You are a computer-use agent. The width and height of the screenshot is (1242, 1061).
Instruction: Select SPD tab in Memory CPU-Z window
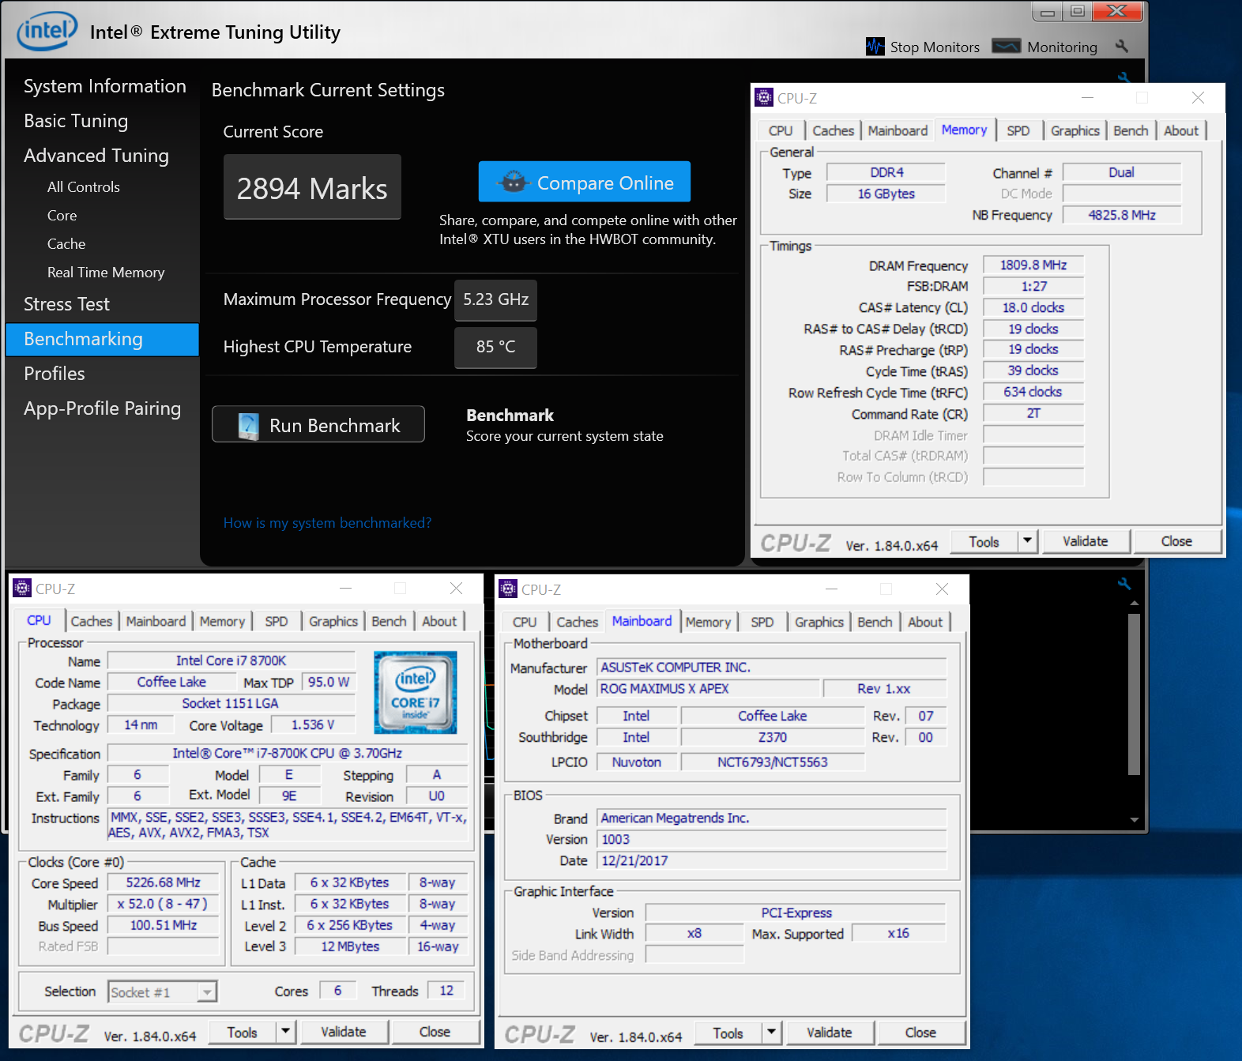tap(1018, 130)
